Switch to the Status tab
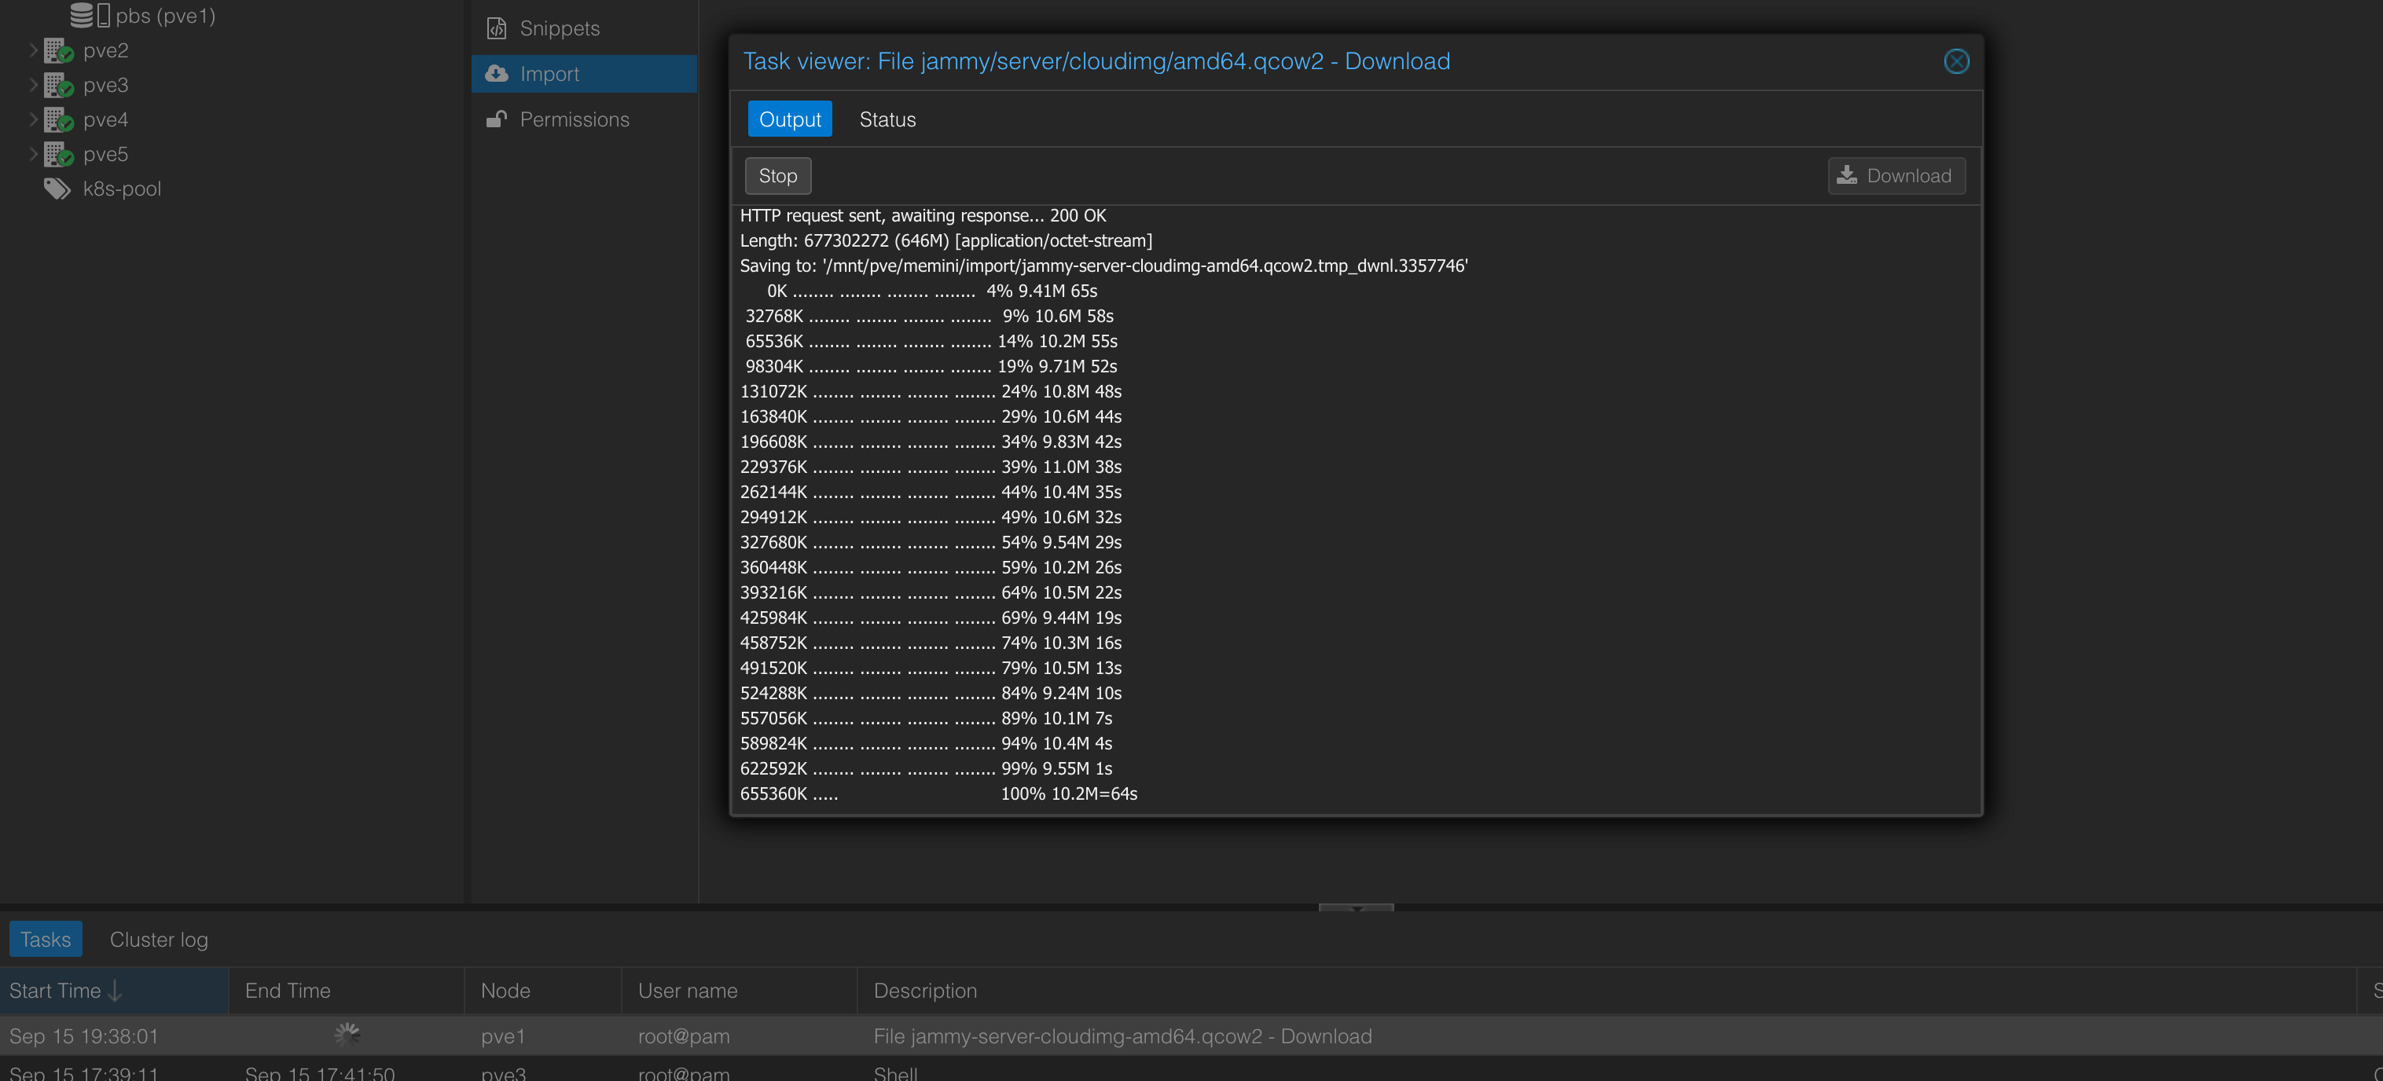This screenshot has height=1081, width=2383. tap(887, 119)
